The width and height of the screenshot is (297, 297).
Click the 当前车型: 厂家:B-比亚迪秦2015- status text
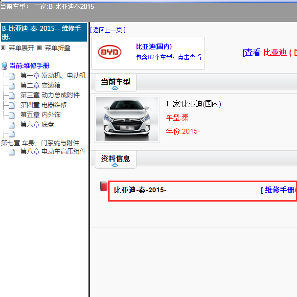pos(48,7)
